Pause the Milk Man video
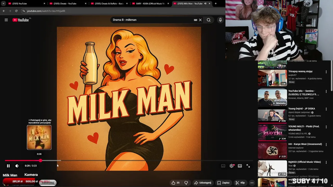Screen dimensions: 333x187 point(8,166)
